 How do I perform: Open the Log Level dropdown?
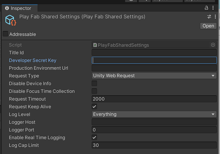154,114
